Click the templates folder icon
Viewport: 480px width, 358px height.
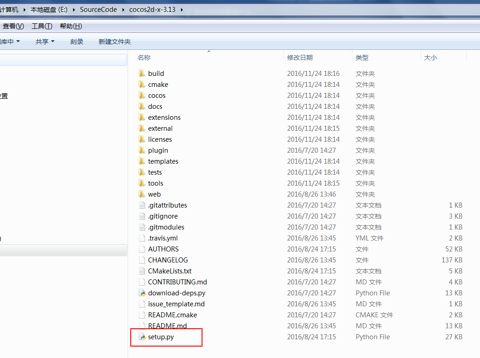pos(142,161)
